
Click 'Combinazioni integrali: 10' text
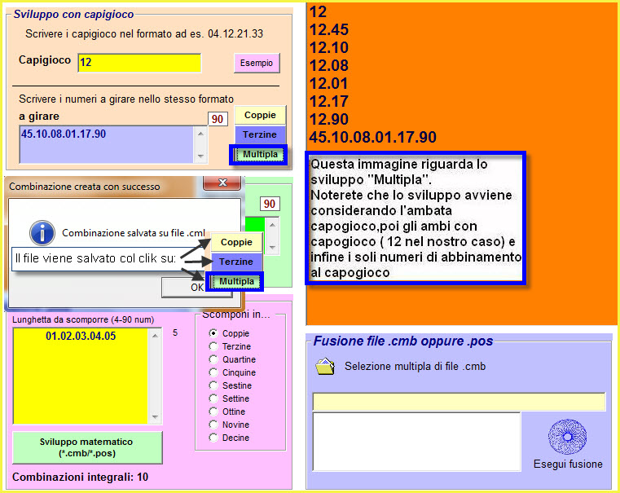[x=81, y=477]
